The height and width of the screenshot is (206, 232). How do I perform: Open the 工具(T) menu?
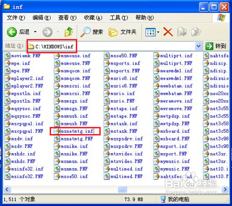(x=119, y=18)
